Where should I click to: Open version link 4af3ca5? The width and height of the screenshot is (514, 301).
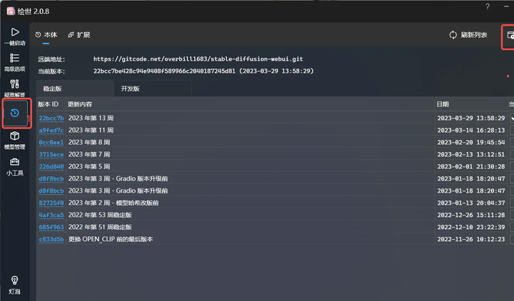[x=51, y=215]
